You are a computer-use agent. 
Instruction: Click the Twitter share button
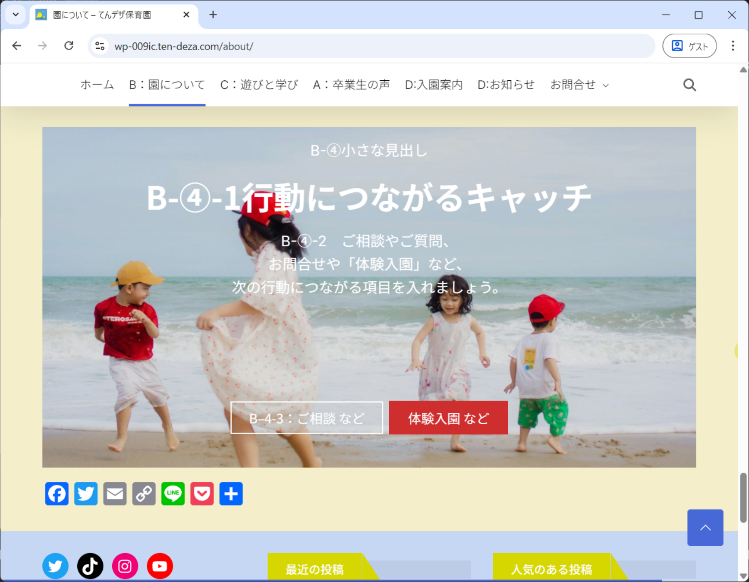[x=86, y=494]
